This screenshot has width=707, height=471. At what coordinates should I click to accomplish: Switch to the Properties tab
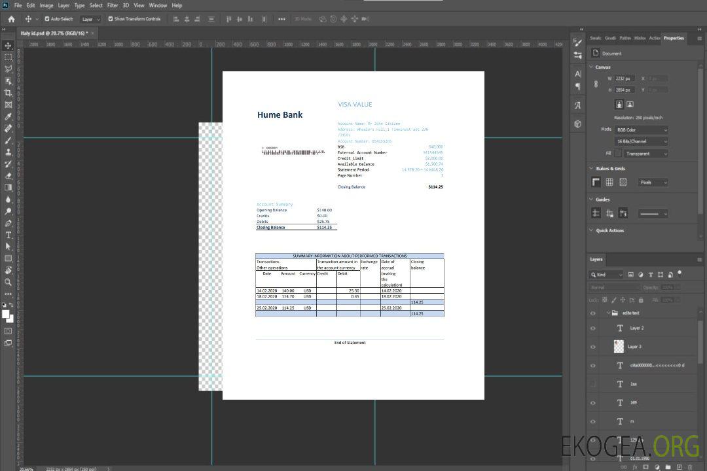tap(674, 39)
